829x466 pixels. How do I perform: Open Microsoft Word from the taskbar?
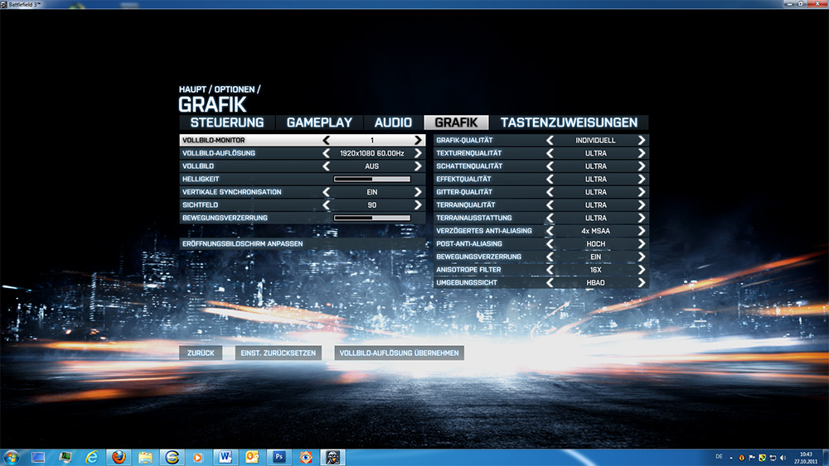click(225, 457)
